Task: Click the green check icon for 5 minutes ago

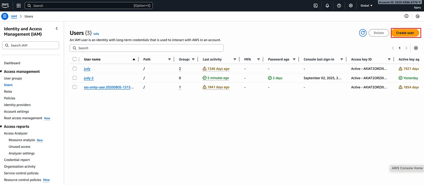Action: pyautogui.click(x=204, y=78)
